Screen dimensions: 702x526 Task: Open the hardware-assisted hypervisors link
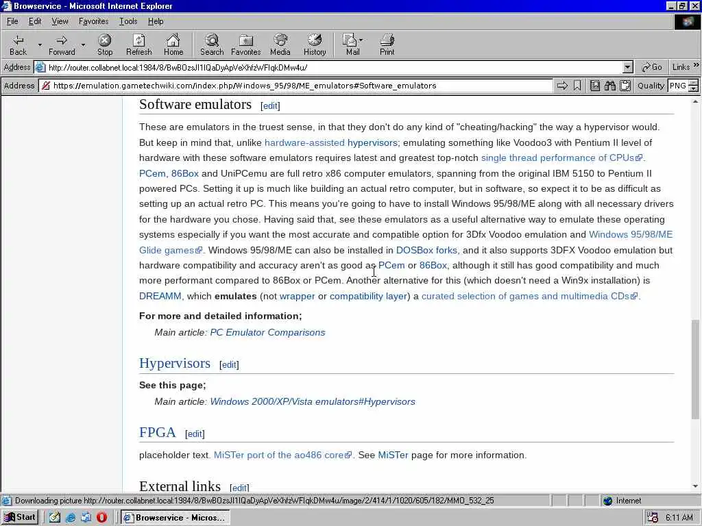[x=331, y=142]
